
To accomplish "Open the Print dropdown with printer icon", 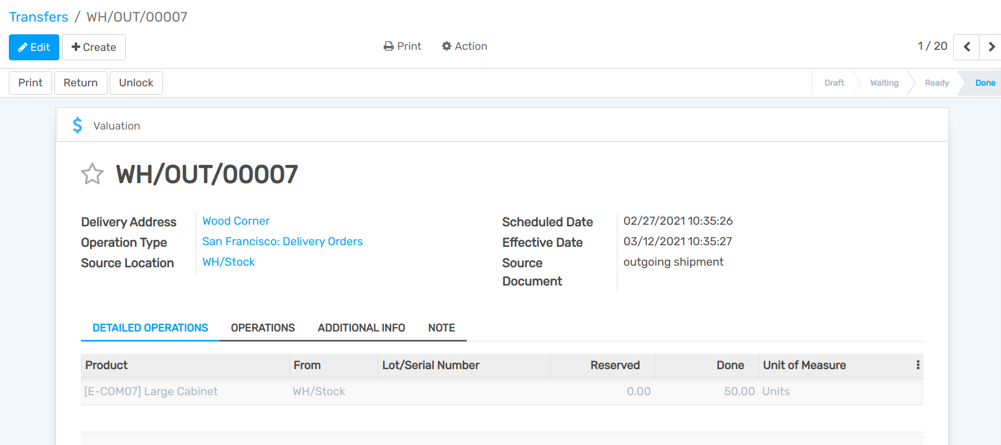I will (402, 46).
